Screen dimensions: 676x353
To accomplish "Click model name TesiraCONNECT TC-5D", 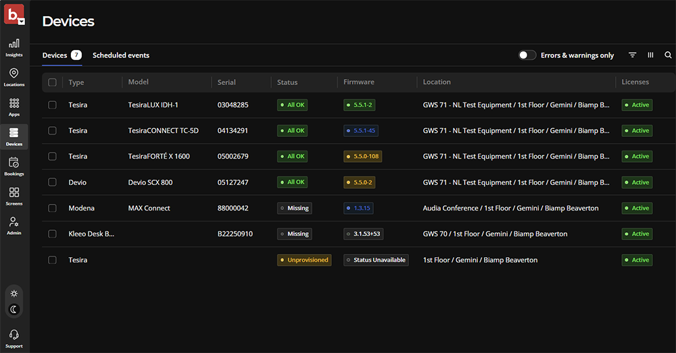I will pos(163,130).
